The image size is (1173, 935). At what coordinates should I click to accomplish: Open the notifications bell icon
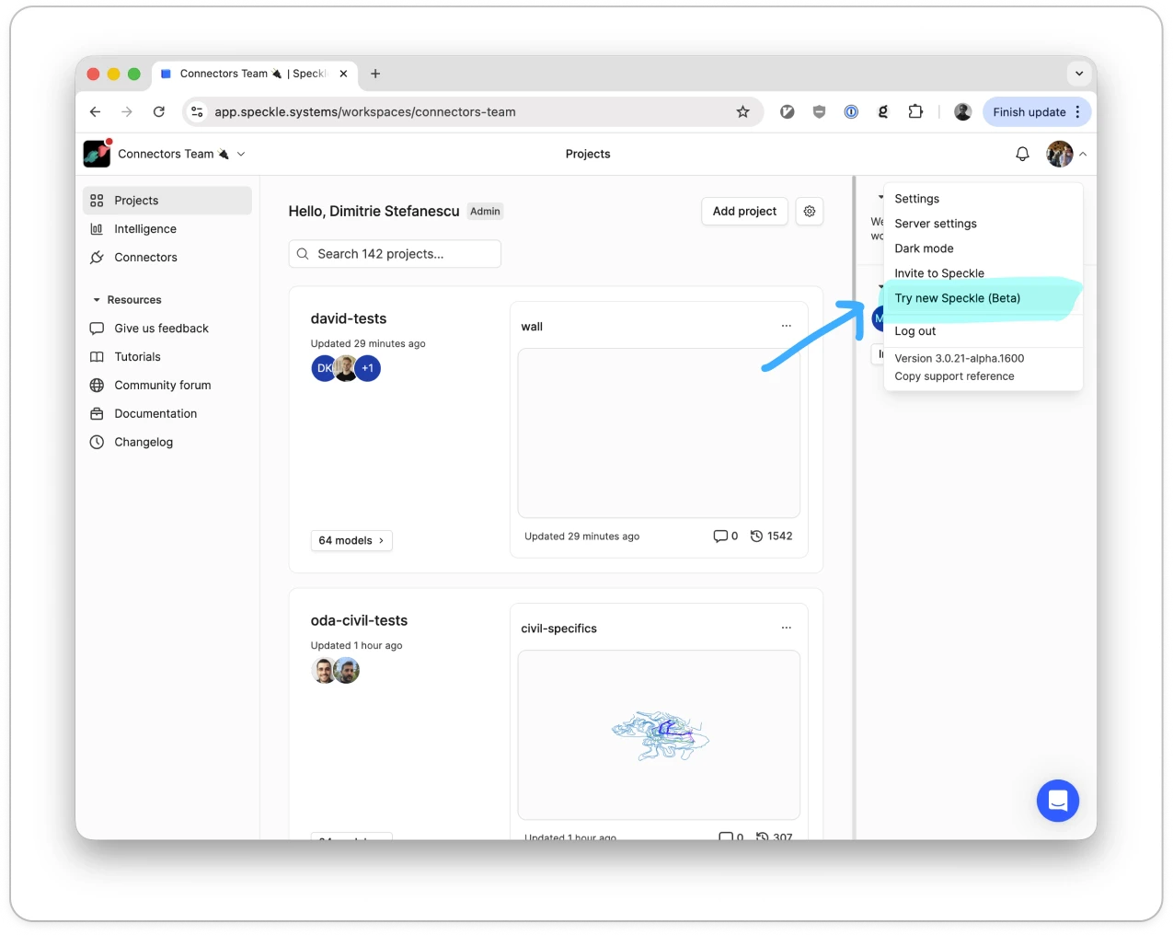1022,154
